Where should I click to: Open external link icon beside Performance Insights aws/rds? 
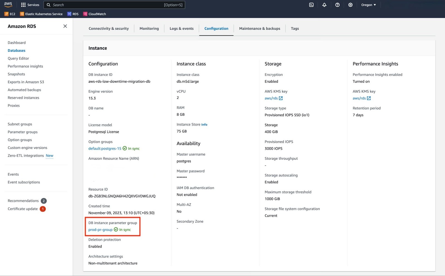(x=369, y=98)
